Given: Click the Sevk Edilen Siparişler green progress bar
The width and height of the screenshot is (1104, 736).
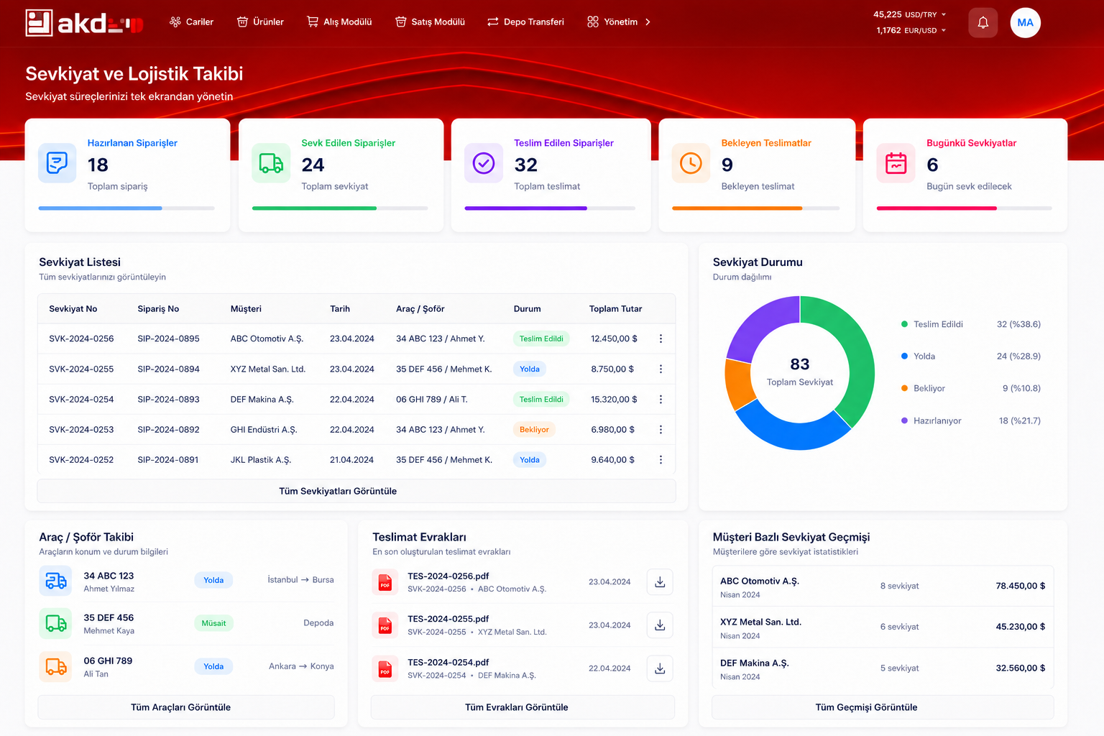Looking at the screenshot, I should point(314,208).
